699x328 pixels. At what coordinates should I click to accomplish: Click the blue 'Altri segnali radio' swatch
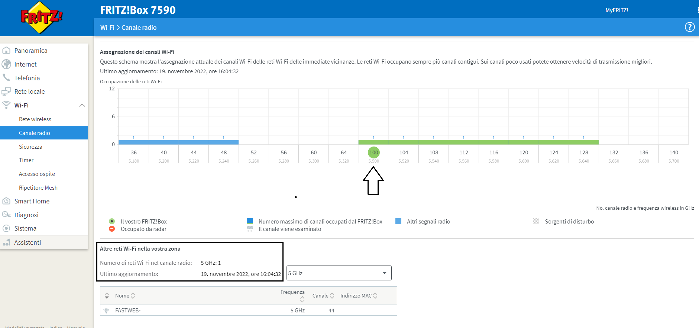(398, 221)
